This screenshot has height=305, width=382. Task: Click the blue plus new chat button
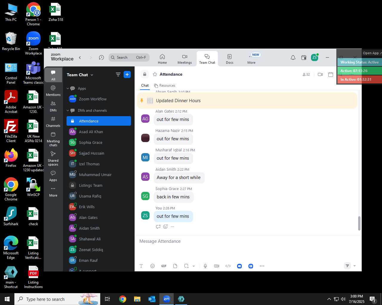click(x=127, y=74)
